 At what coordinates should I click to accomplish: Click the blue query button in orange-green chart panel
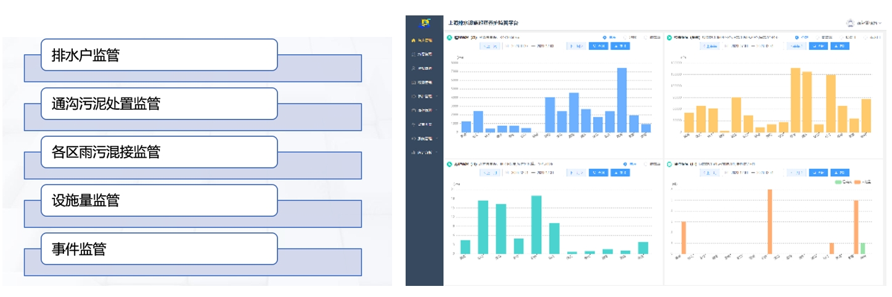tap(819, 173)
